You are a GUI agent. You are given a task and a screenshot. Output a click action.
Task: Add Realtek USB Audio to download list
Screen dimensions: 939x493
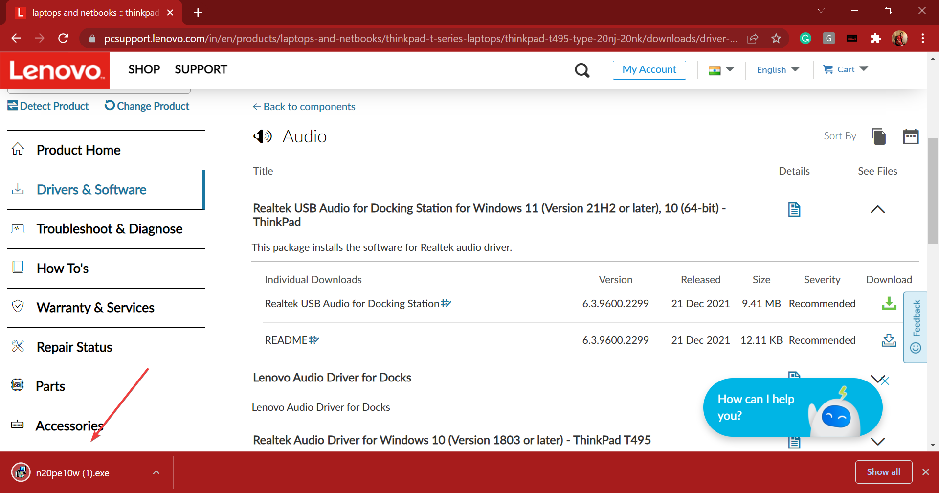pyautogui.click(x=446, y=303)
